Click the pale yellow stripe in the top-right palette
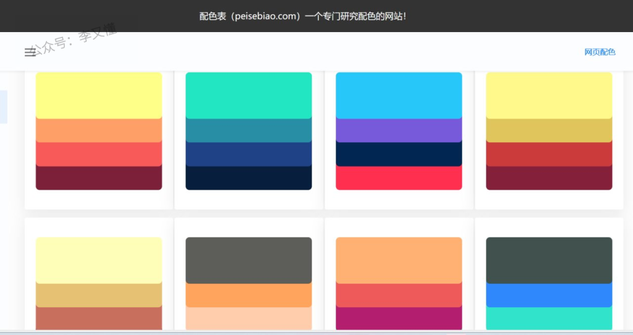The image size is (633, 335). 549,95
